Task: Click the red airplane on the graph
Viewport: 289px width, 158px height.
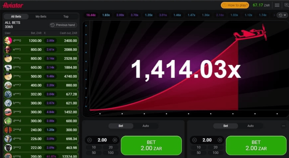Action: (250, 33)
